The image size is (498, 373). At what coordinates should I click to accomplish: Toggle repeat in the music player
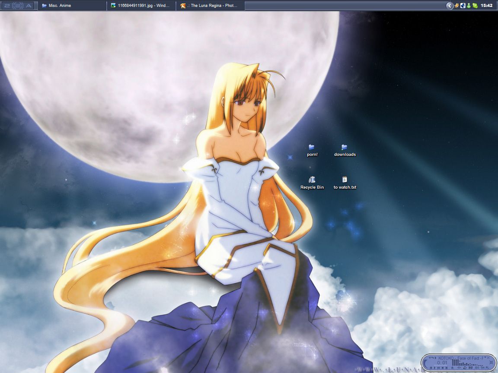coord(465,368)
